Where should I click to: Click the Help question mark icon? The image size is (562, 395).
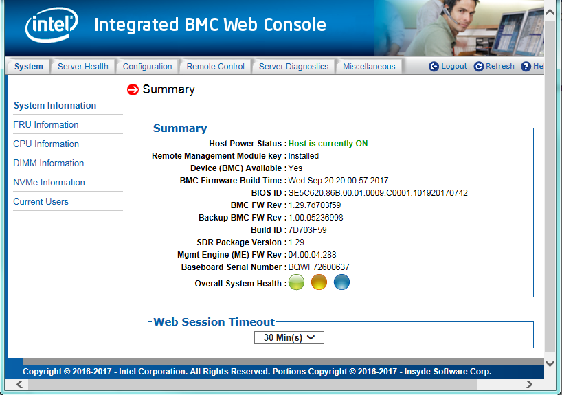click(x=526, y=67)
